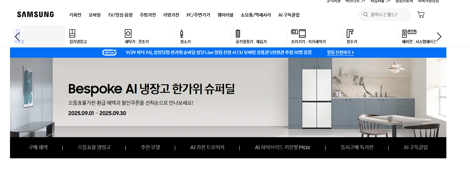Click the 시스템에어컨 category link
This screenshot has height=184, width=470.
click(426, 42)
